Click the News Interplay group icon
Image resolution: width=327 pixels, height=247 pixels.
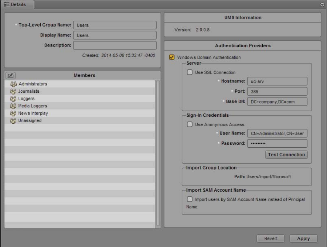tap(13, 113)
